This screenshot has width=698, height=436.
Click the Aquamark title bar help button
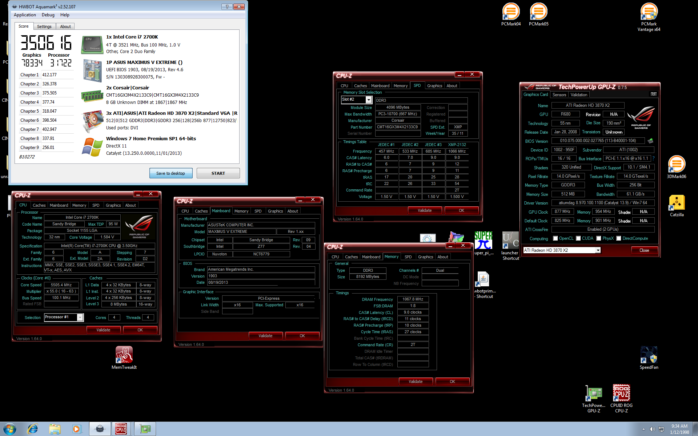227,7
